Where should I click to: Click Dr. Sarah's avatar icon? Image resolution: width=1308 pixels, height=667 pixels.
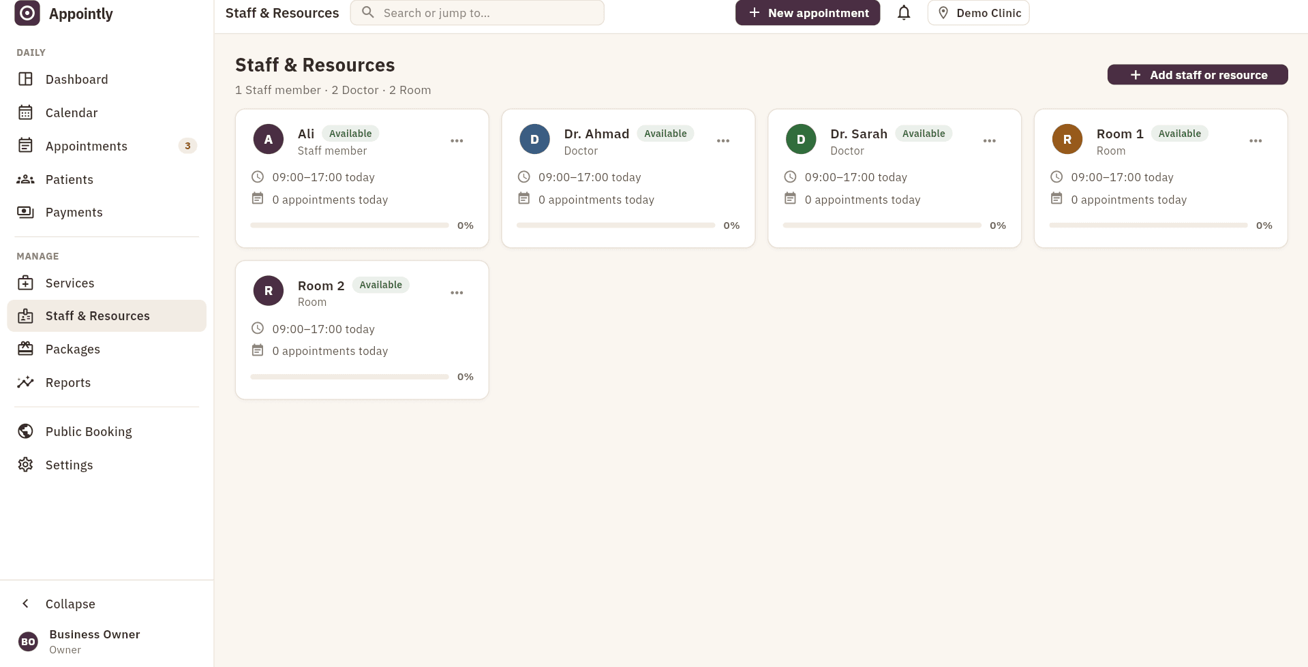coord(801,140)
